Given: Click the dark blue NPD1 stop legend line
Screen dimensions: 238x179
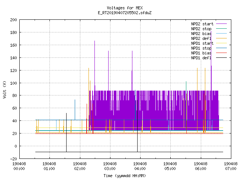Looking at the screenshot, I should pyautogui.click(x=222, y=48).
